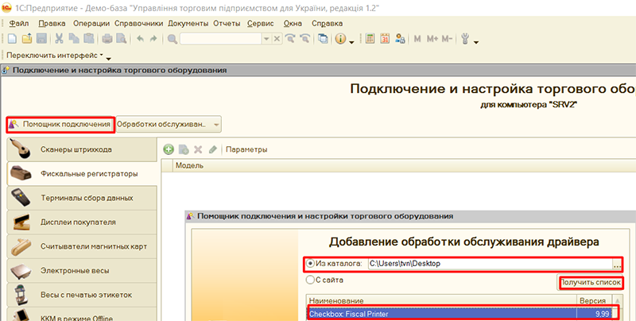The image size is (636, 321).
Task: Click the find next icon
Action: 289,39
